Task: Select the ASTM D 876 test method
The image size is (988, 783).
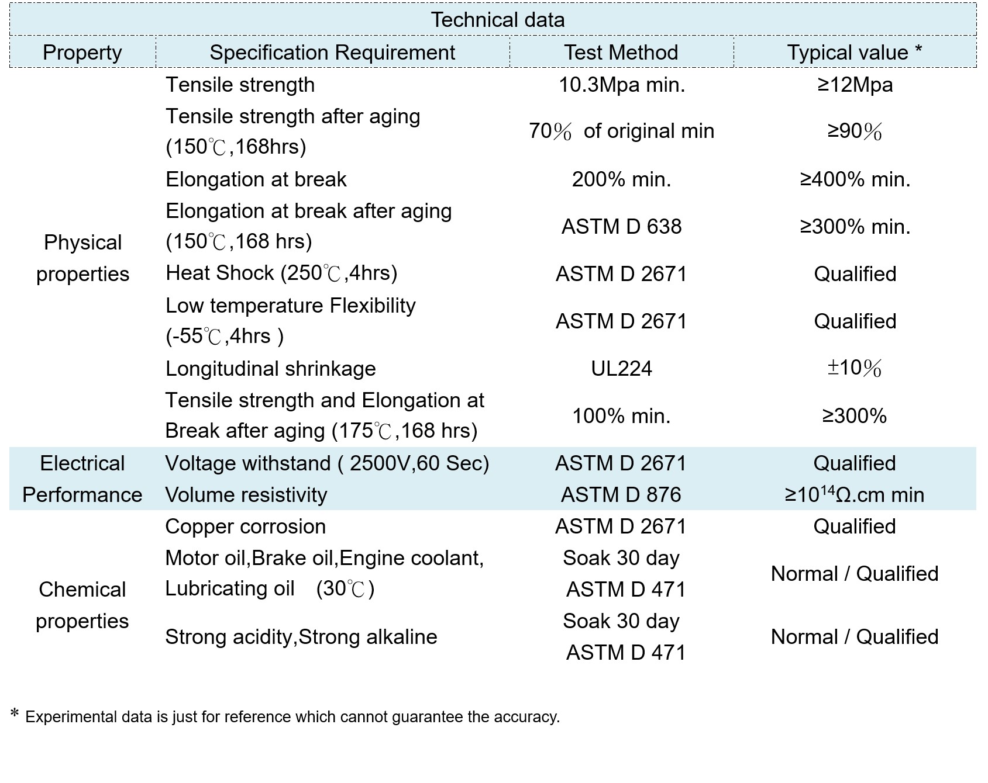Action: tap(621, 495)
